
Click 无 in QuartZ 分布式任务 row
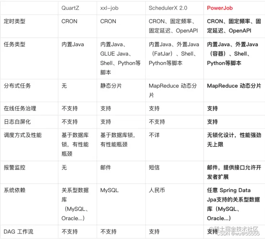click(64, 86)
